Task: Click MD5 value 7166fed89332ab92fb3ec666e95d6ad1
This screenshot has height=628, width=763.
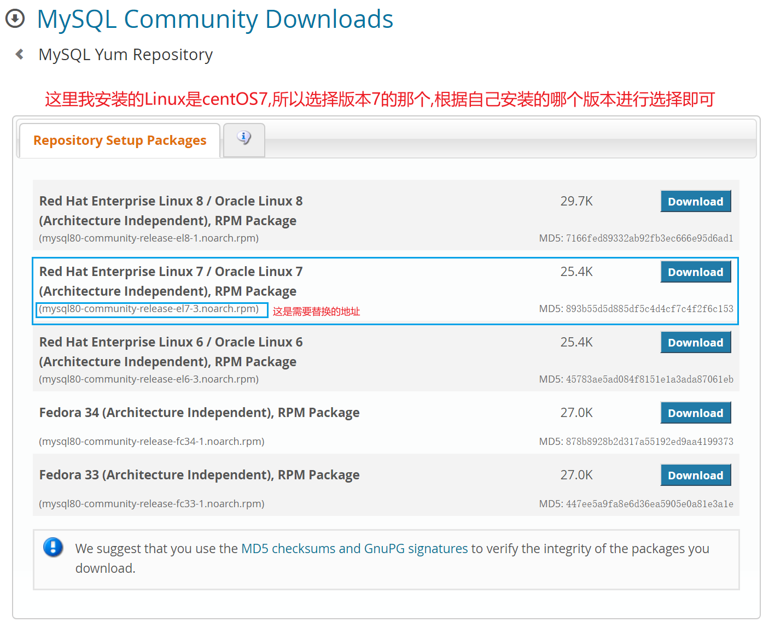Action: click(x=649, y=238)
